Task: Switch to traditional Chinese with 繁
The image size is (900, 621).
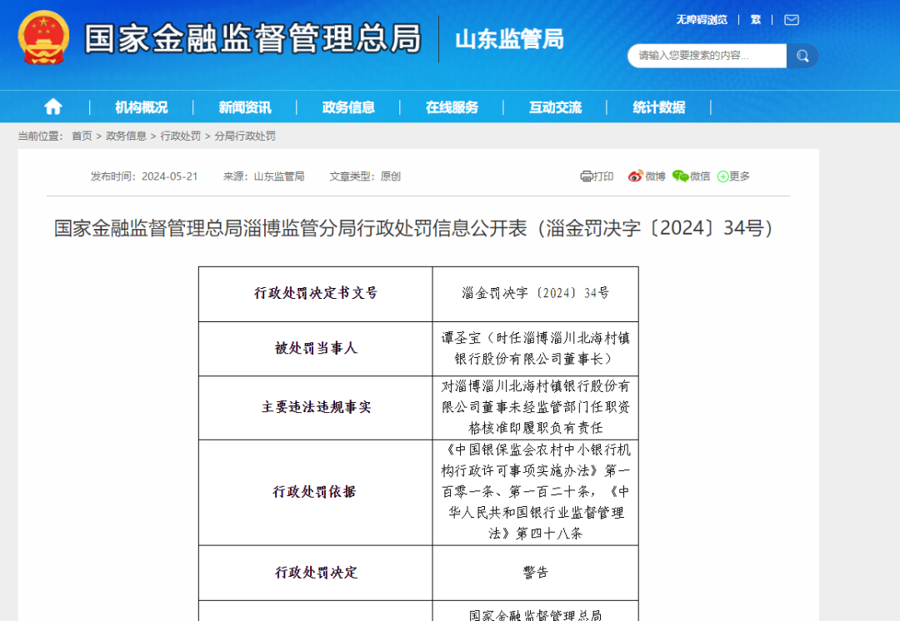Action: pos(755,20)
